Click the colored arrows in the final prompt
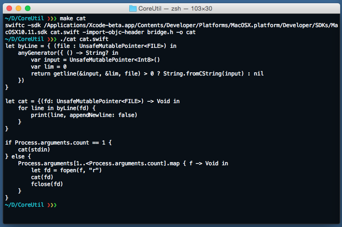The image size is (342, 227). tap(52, 205)
